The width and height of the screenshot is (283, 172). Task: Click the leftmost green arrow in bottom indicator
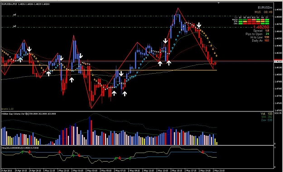(22, 152)
